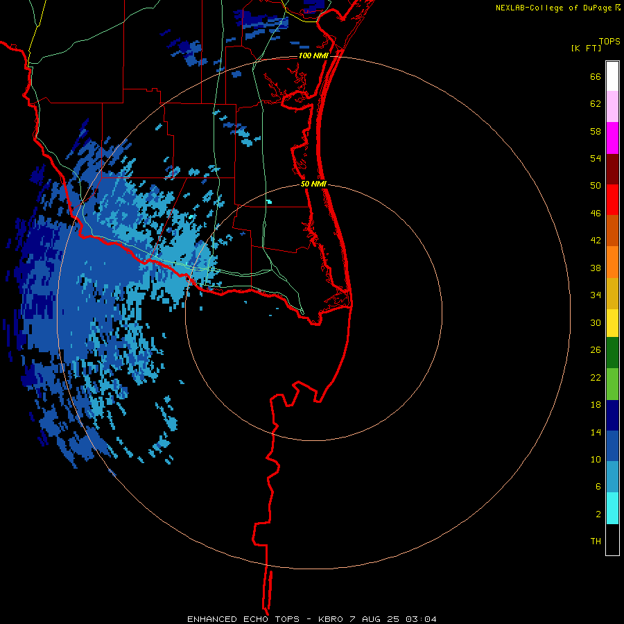Click the '34' legend value label
The image size is (624, 624).
[596, 295]
